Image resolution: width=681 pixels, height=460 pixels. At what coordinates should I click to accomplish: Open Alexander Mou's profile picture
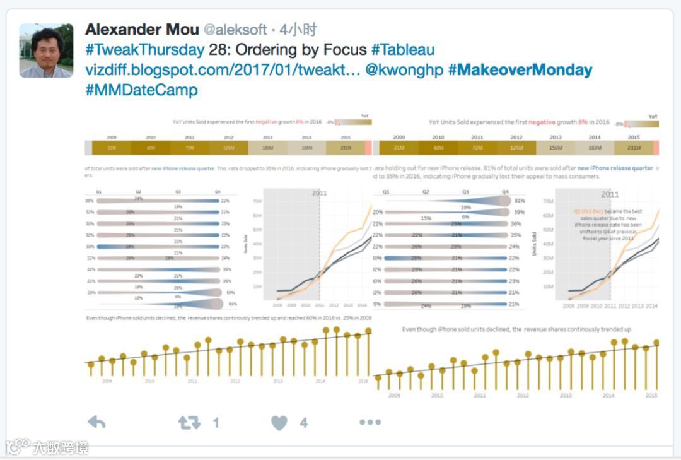coord(47,50)
